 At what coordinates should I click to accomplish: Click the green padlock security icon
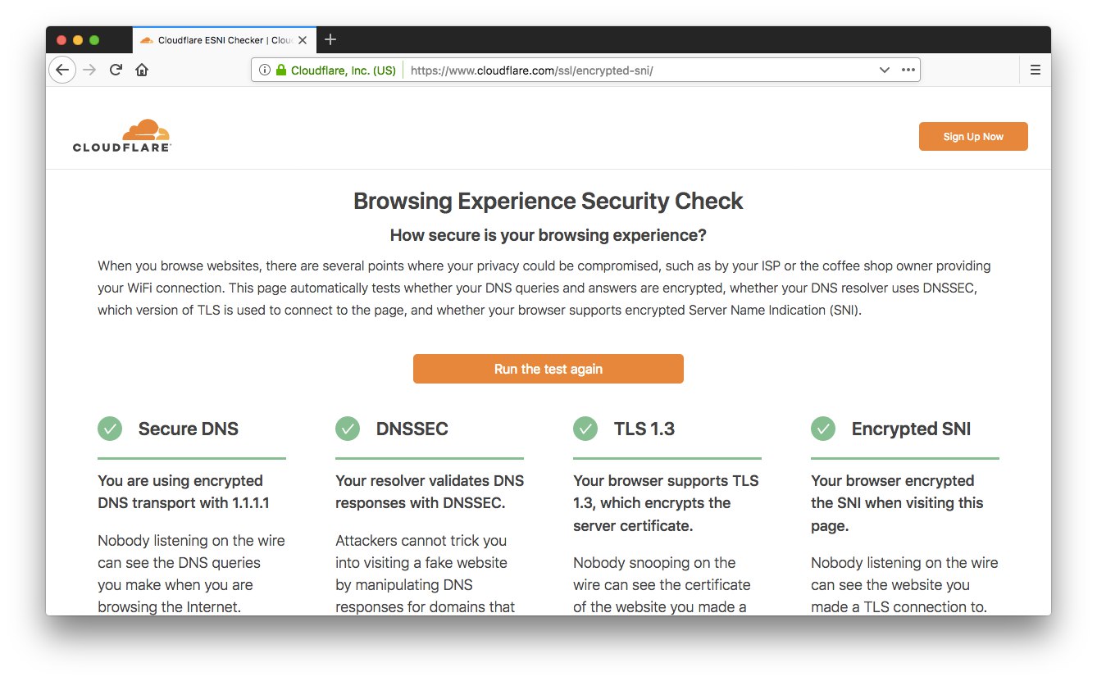pos(281,70)
